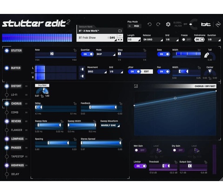Click the lock icon for Spacing

click(75, 139)
